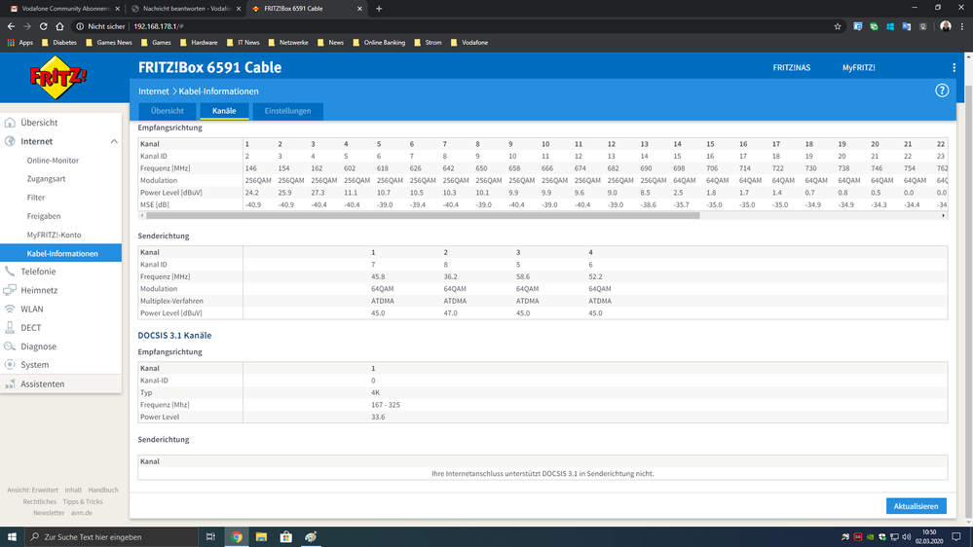This screenshot has width=973, height=547.
Task: Click the Übersicht home icon in sidebar
Action: click(10, 123)
